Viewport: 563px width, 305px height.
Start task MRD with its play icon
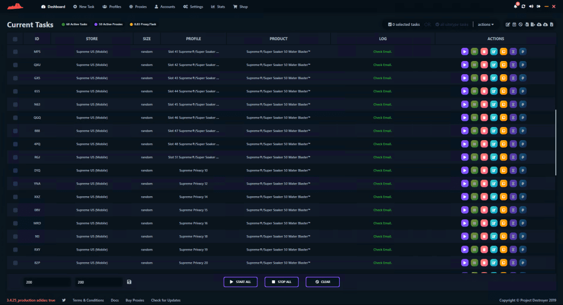(x=465, y=223)
